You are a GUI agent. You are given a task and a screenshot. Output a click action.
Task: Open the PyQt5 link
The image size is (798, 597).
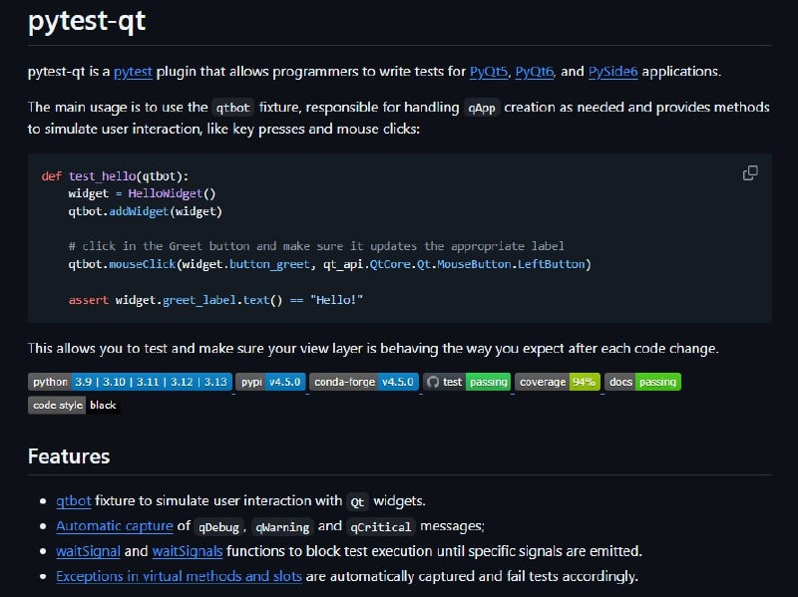(x=489, y=71)
